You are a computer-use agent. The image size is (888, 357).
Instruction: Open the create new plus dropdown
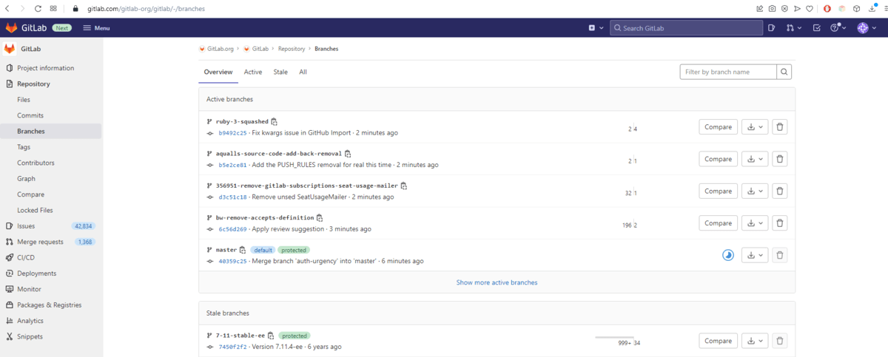[x=596, y=28]
